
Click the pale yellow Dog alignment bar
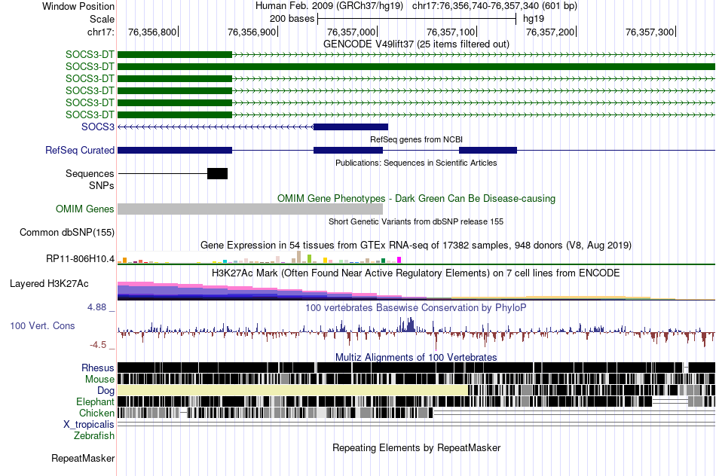tap(293, 390)
